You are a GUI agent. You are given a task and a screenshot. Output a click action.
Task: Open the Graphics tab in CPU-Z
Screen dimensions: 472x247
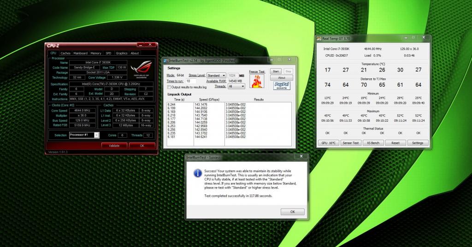pyautogui.click(x=122, y=53)
